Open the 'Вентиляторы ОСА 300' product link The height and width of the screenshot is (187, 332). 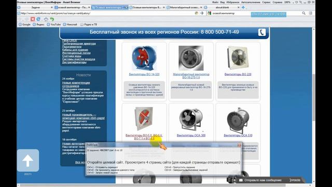point(191,135)
